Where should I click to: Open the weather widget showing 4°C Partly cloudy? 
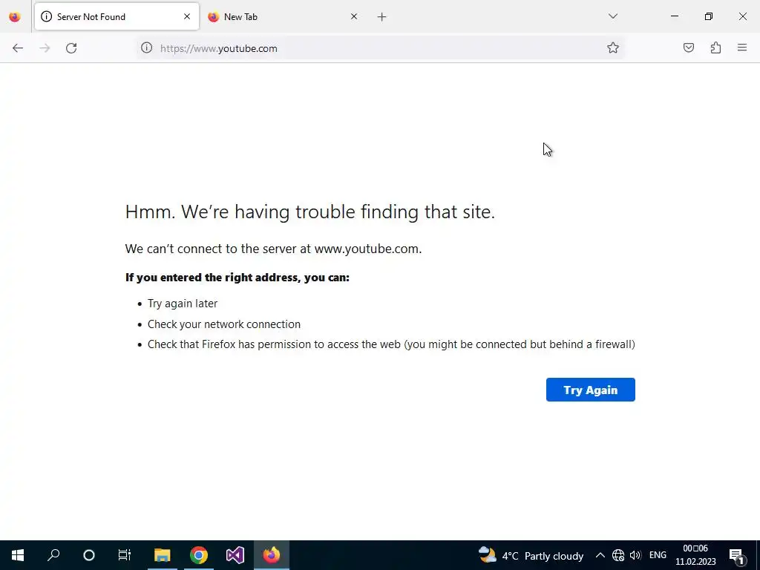[x=531, y=555]
